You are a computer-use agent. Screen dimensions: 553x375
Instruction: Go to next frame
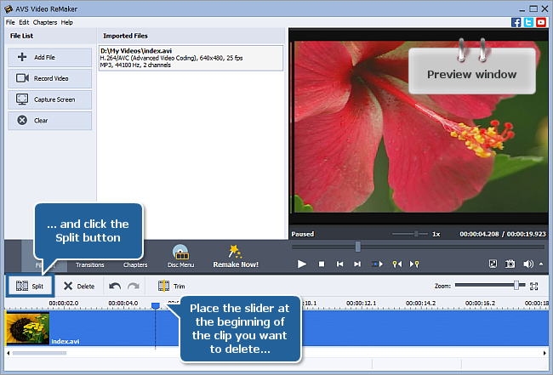click(357, 264)
